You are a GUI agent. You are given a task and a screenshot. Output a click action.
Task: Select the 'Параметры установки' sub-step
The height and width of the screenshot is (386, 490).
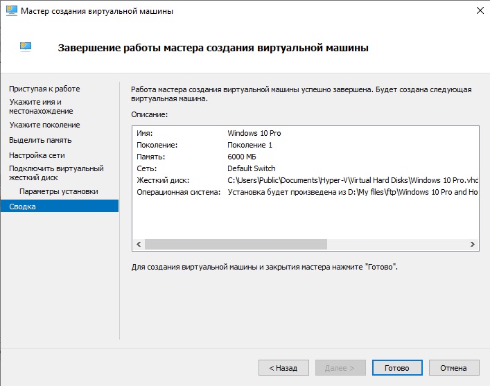(59, 191)
